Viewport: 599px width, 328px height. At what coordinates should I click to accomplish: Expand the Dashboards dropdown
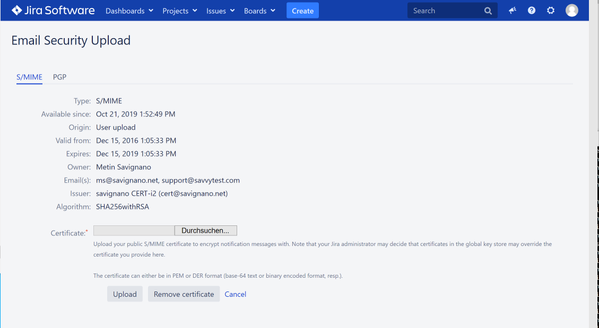[129, 11]
